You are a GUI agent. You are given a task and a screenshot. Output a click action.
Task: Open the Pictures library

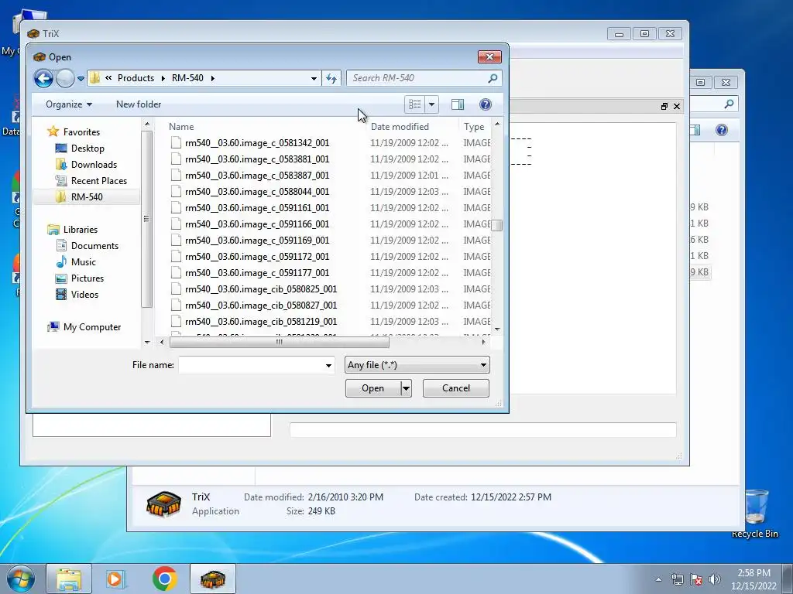(x=87, y=278)
